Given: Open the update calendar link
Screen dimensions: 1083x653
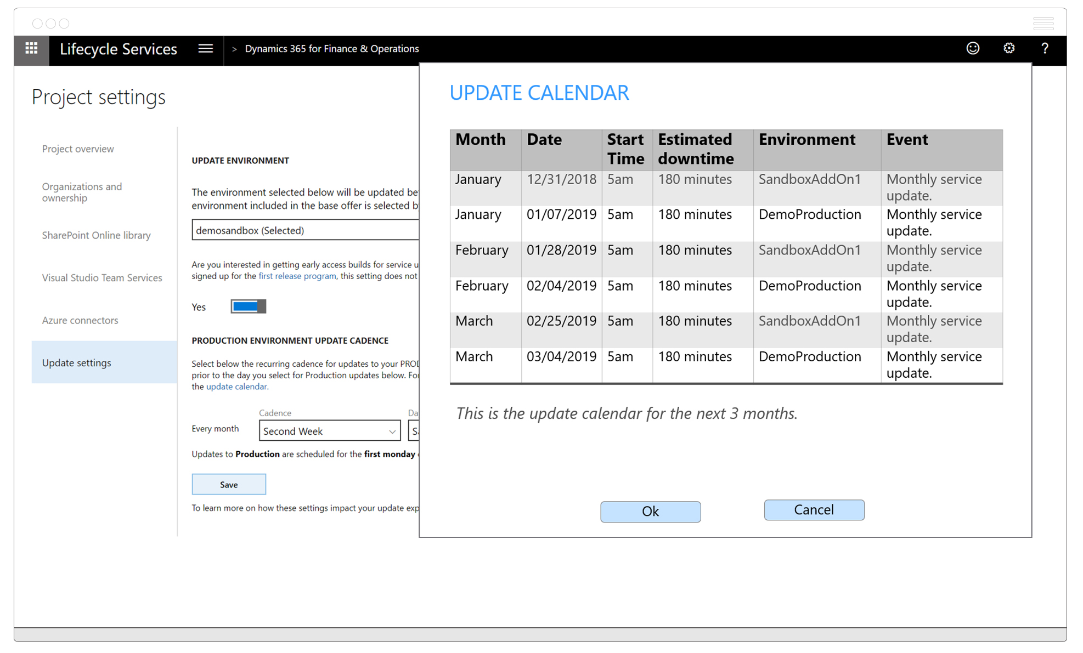Looking at the screenshot, I should tap(236, 387).
